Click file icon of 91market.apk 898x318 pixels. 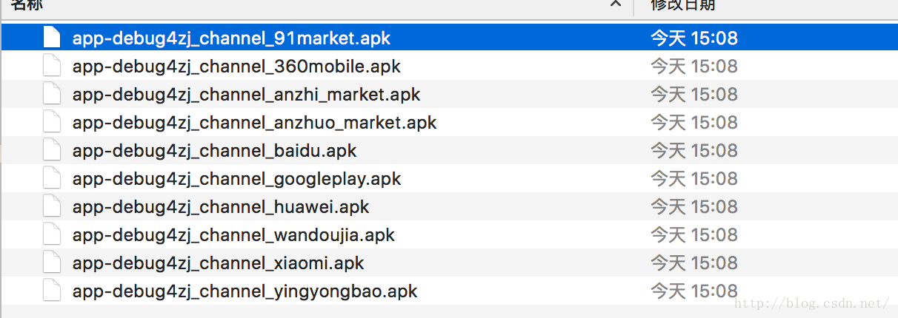point(52,38)
